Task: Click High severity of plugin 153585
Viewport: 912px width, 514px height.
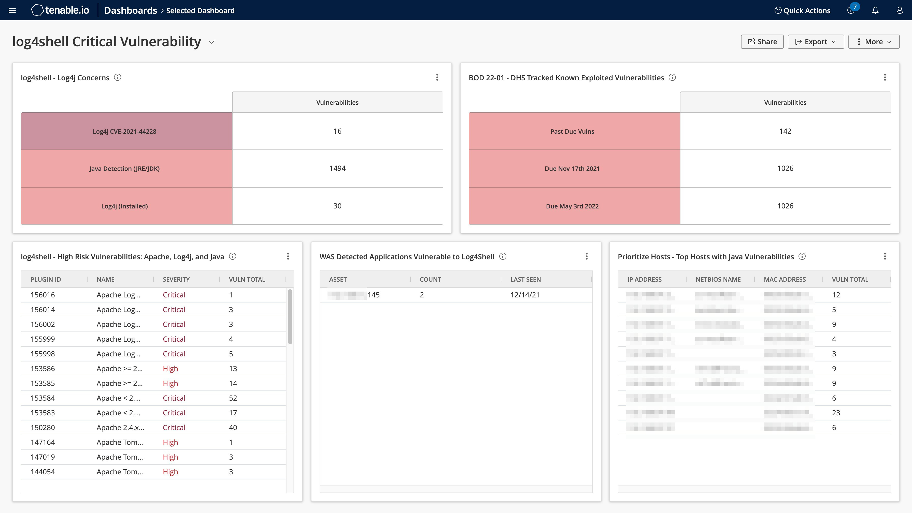Action: pos(170,383)
